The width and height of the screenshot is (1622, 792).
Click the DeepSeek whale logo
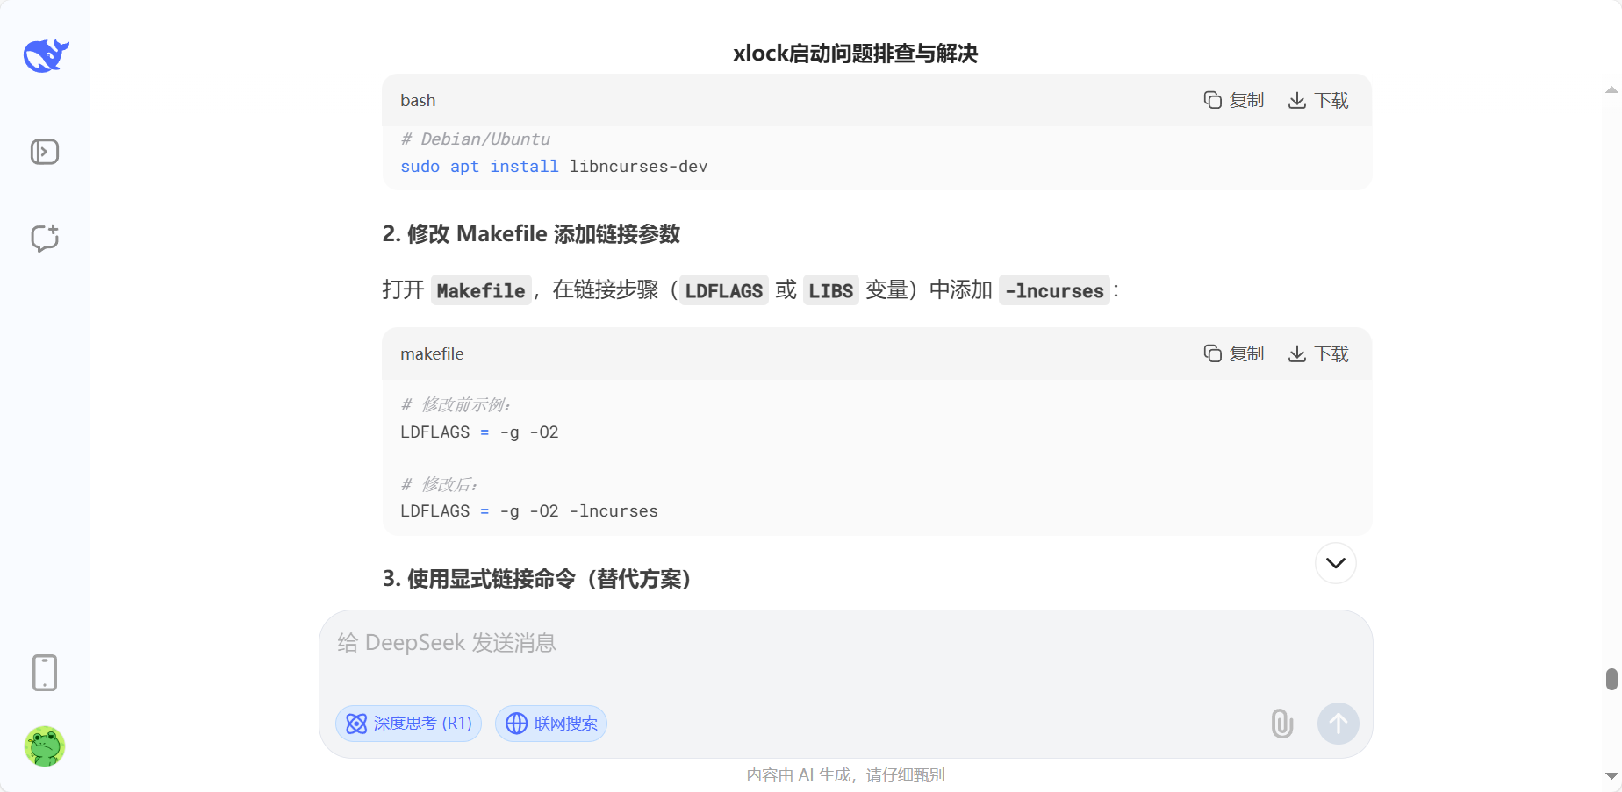click(x=46, y=56)
